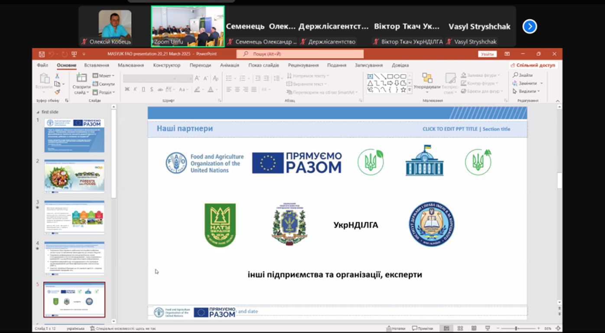Justify the paragraph text
The image size is (605, 333).
point(254,90)
